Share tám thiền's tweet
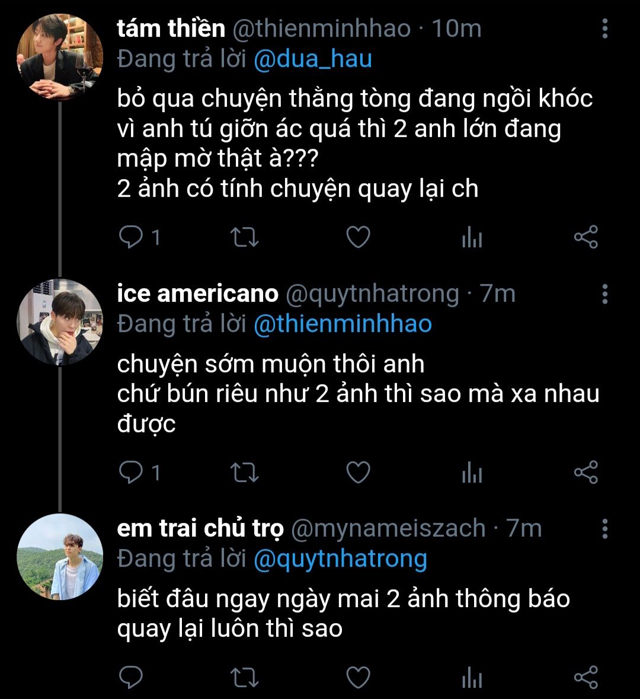640x699 pixels. pos(586,238)
